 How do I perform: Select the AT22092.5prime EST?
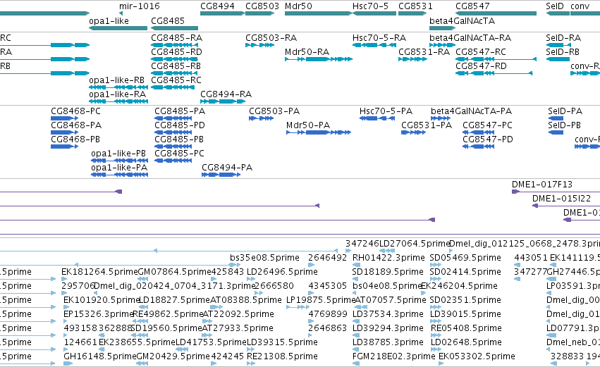[238, 314]
